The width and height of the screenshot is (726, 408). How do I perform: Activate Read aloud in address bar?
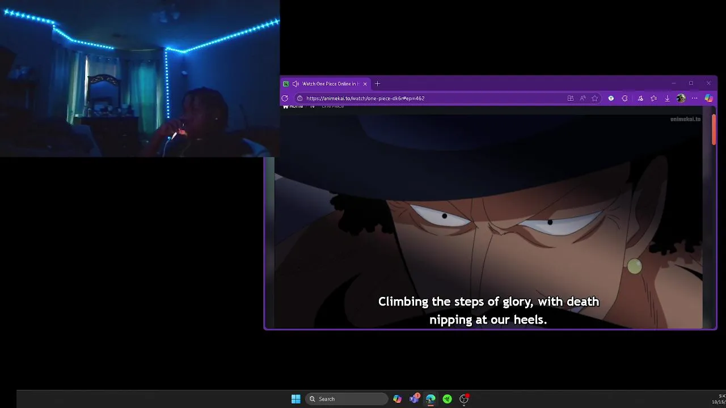[583, 98]
